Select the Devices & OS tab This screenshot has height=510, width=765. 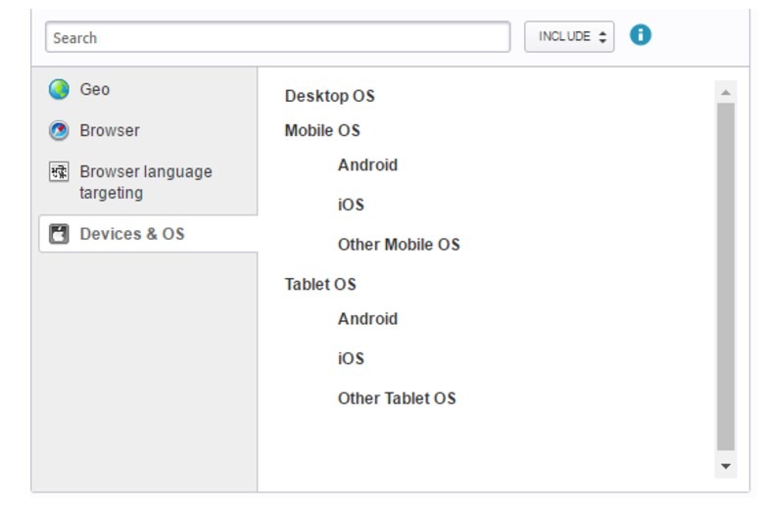pyautogui.click(x=132, y=234)
